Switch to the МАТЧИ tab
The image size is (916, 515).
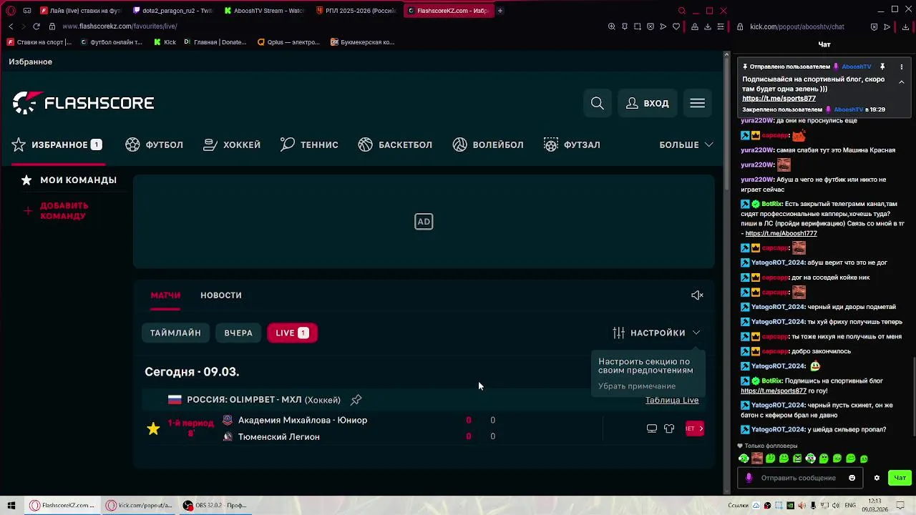[x=165, y=295]
